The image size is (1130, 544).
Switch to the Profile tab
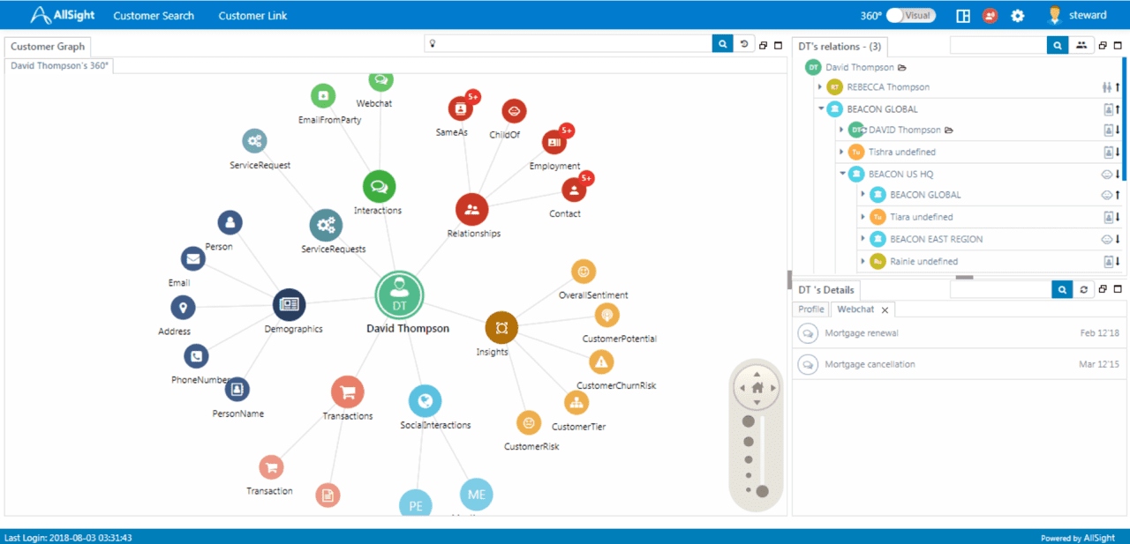810,309
